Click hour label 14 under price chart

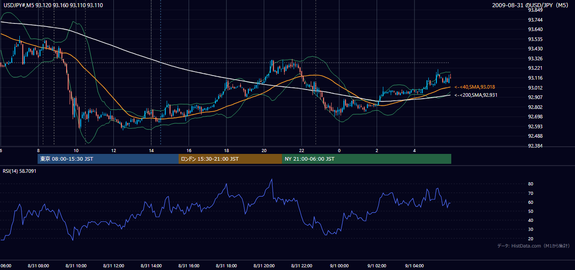tap(151, 150)
